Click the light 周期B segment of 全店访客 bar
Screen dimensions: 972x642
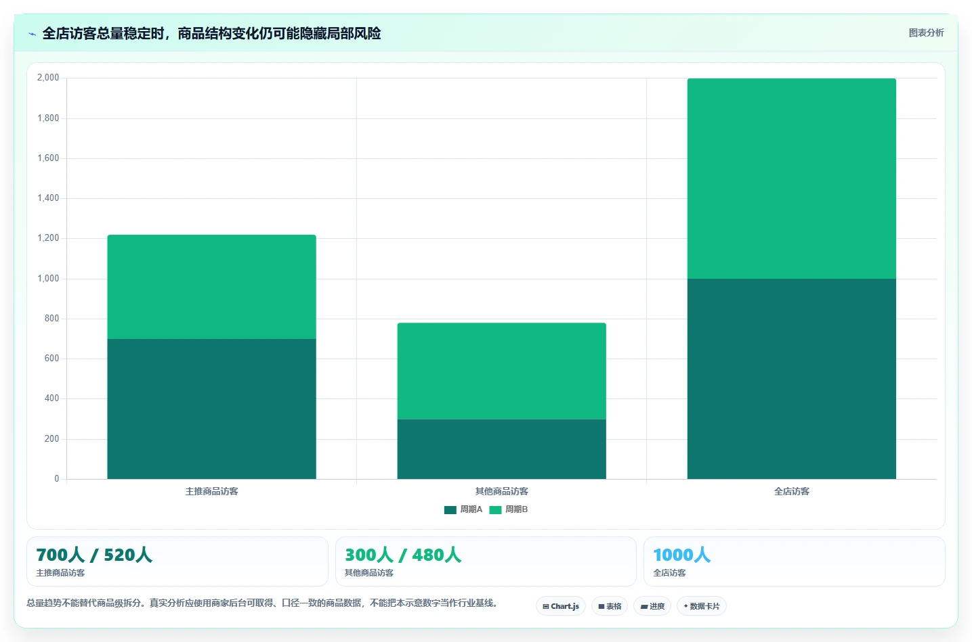791,179
